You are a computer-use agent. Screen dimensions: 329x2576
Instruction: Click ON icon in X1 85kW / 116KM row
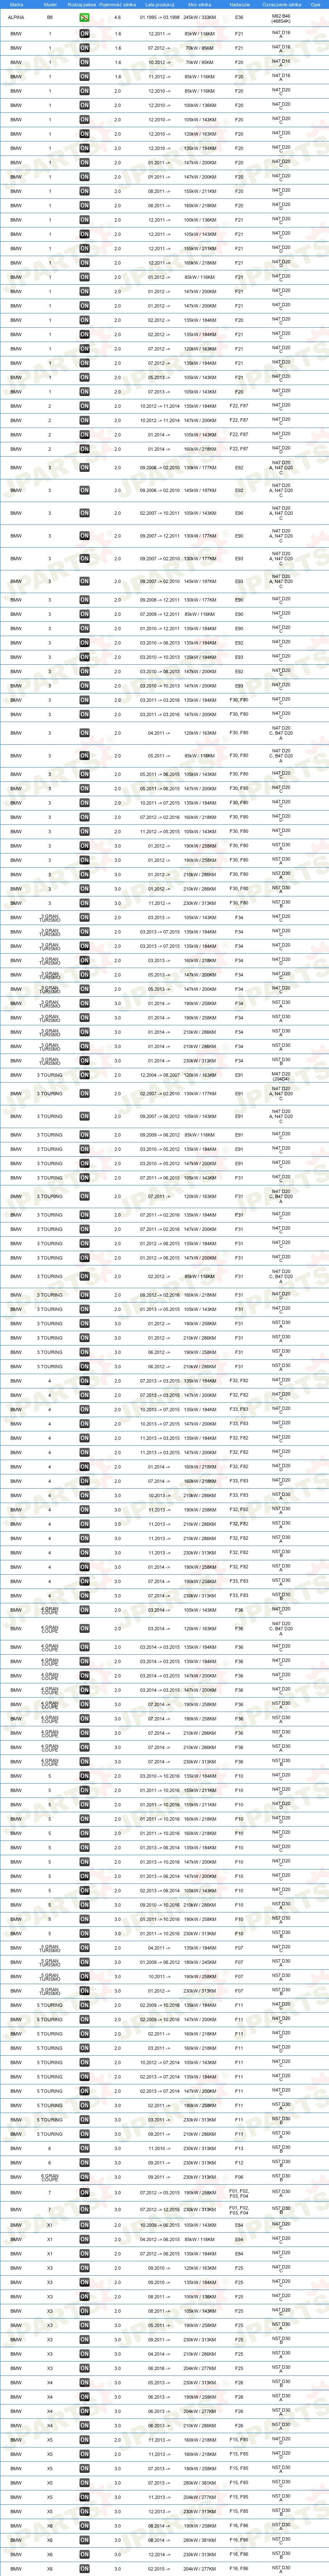point(84,2239)
